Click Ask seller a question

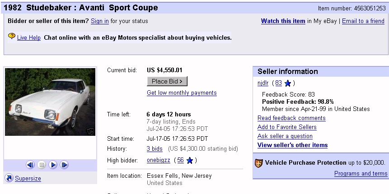click(285, 136)
